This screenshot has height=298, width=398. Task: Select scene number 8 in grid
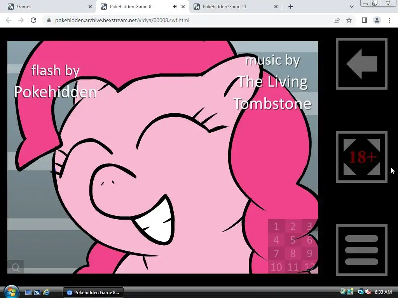(293, 253)
